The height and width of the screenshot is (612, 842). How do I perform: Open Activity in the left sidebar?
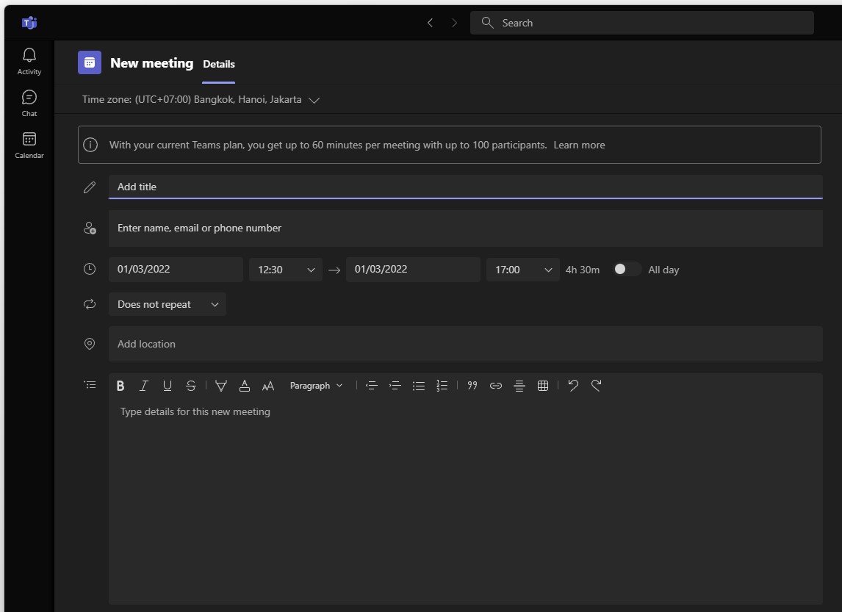(29, 61)
